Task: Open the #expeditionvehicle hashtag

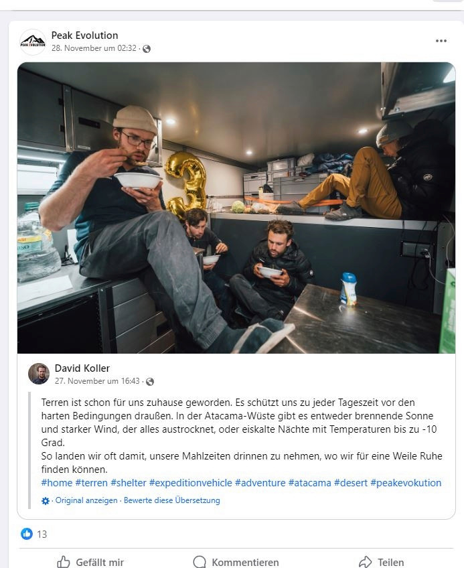Action: 191,483
